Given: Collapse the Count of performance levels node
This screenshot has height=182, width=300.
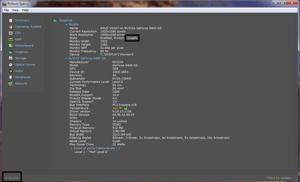Looking at the screenshot, I should coord(71,148).
